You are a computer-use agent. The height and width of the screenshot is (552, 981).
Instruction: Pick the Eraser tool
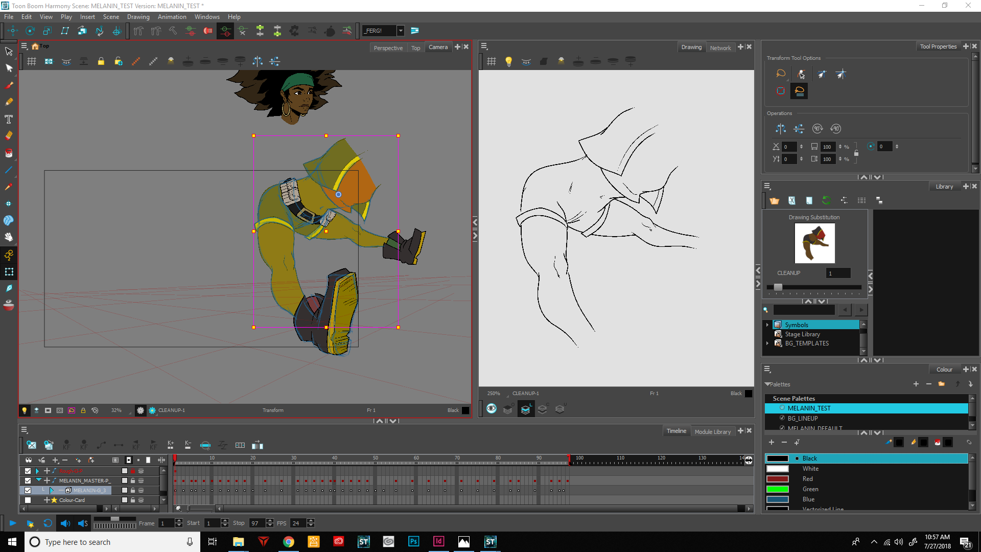9,136
